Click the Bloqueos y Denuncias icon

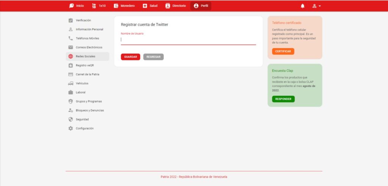(x=70, y=110)
